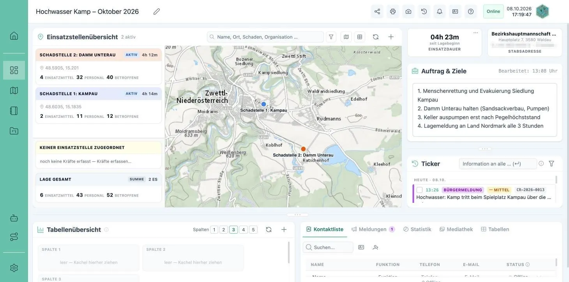
Task: Add a tile in Tabellenübersicht with plus
Action: pos(284,230)
